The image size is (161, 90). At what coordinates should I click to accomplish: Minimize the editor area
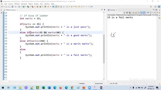point(102,9)
